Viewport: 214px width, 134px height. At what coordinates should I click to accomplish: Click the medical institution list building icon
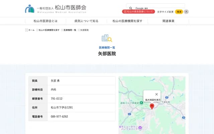click(x=107, y=38)
